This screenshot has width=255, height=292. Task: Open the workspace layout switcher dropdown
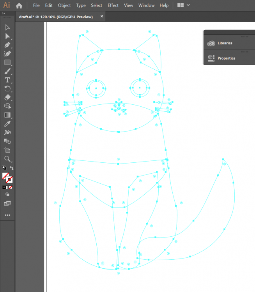[x=183, y=5]
